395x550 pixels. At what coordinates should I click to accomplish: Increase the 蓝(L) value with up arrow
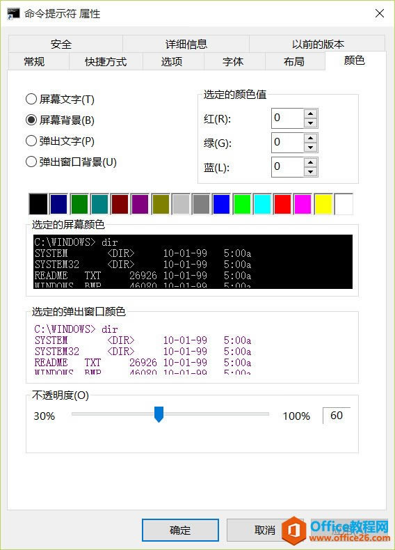pos(311,162)
